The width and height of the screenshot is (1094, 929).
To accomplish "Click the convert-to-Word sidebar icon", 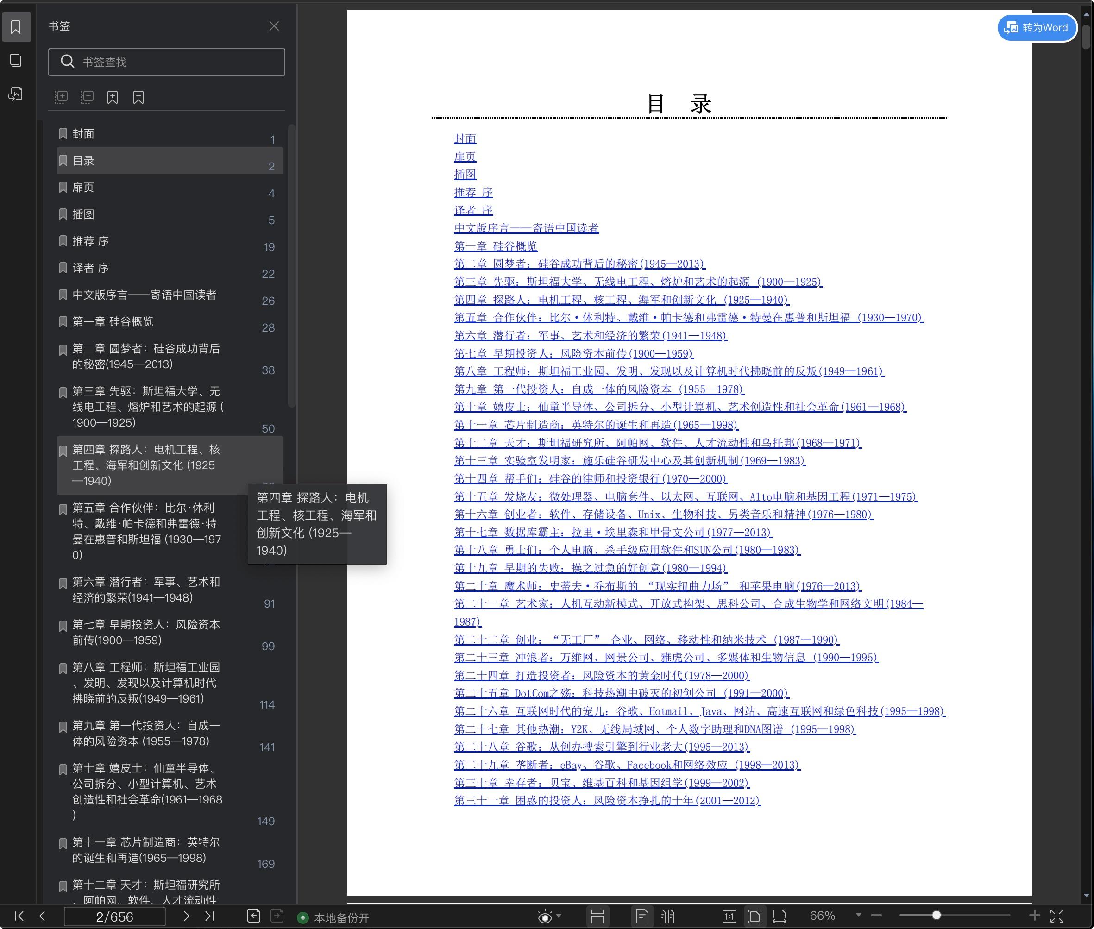I will click(x=16, y=94).
